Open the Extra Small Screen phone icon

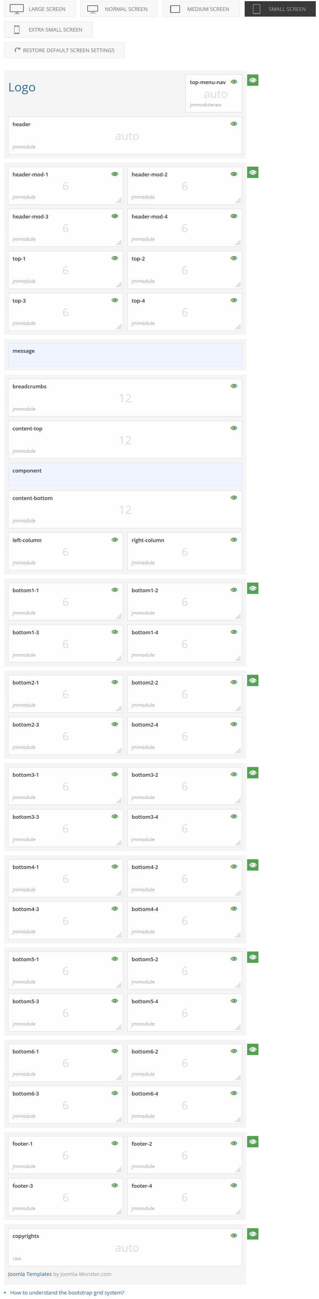point(16,29)
